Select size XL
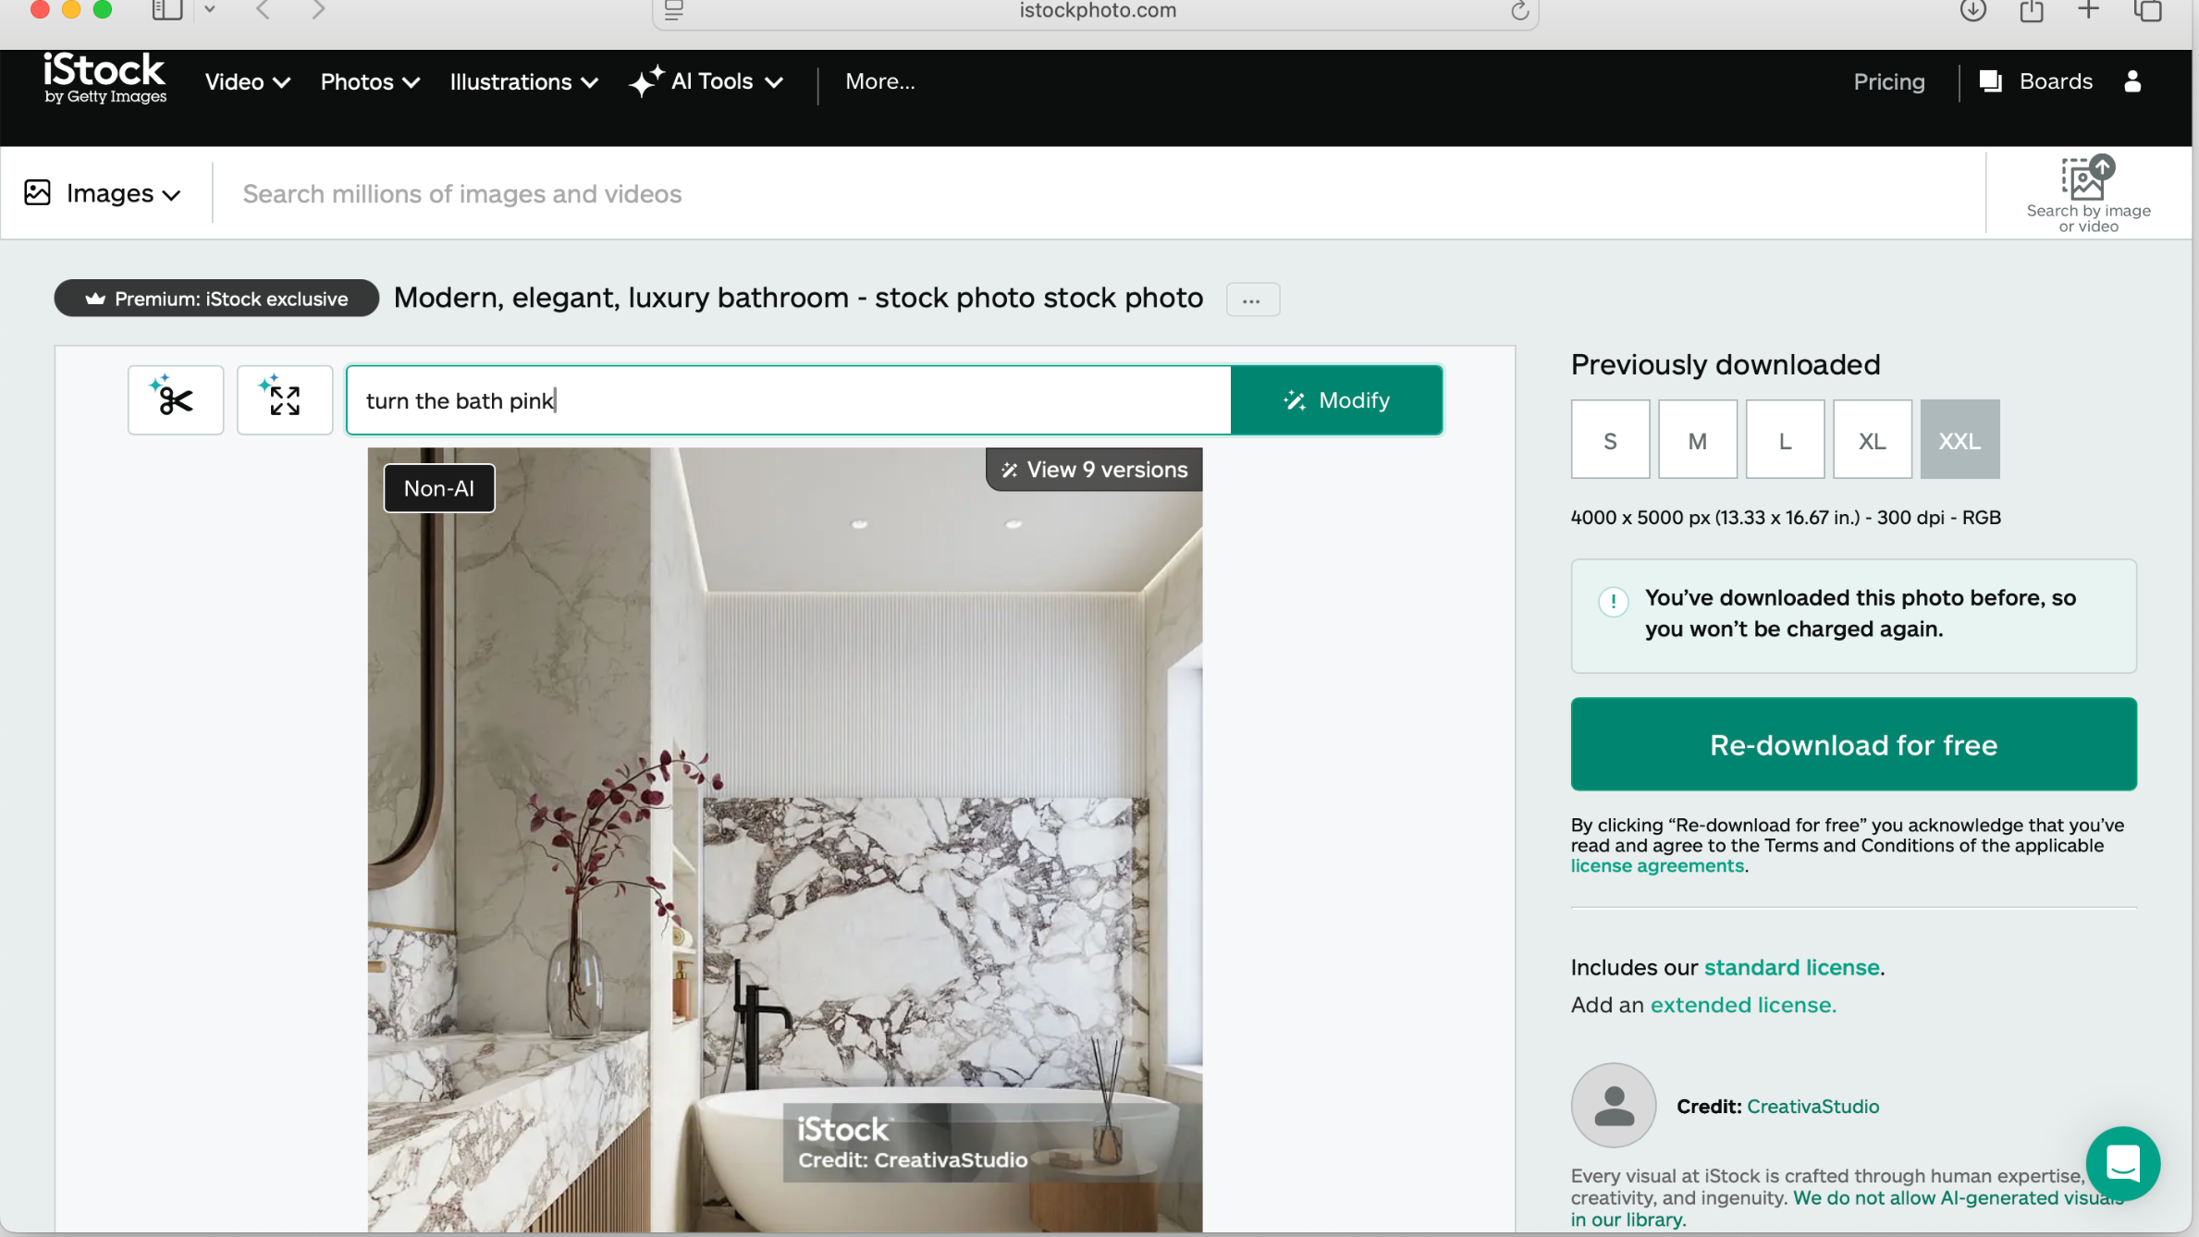 1873,439
